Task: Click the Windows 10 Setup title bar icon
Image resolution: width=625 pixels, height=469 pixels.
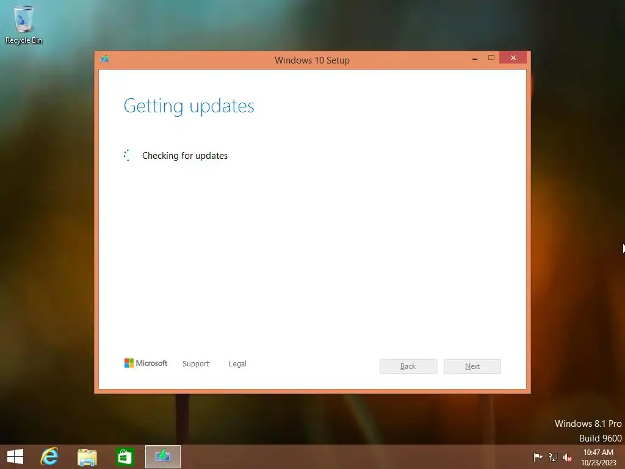Action: pyautogui.click(x=105, y=59)
